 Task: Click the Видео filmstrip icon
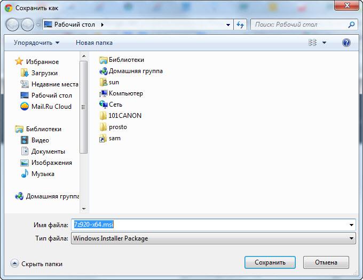[x=25, y=140]
